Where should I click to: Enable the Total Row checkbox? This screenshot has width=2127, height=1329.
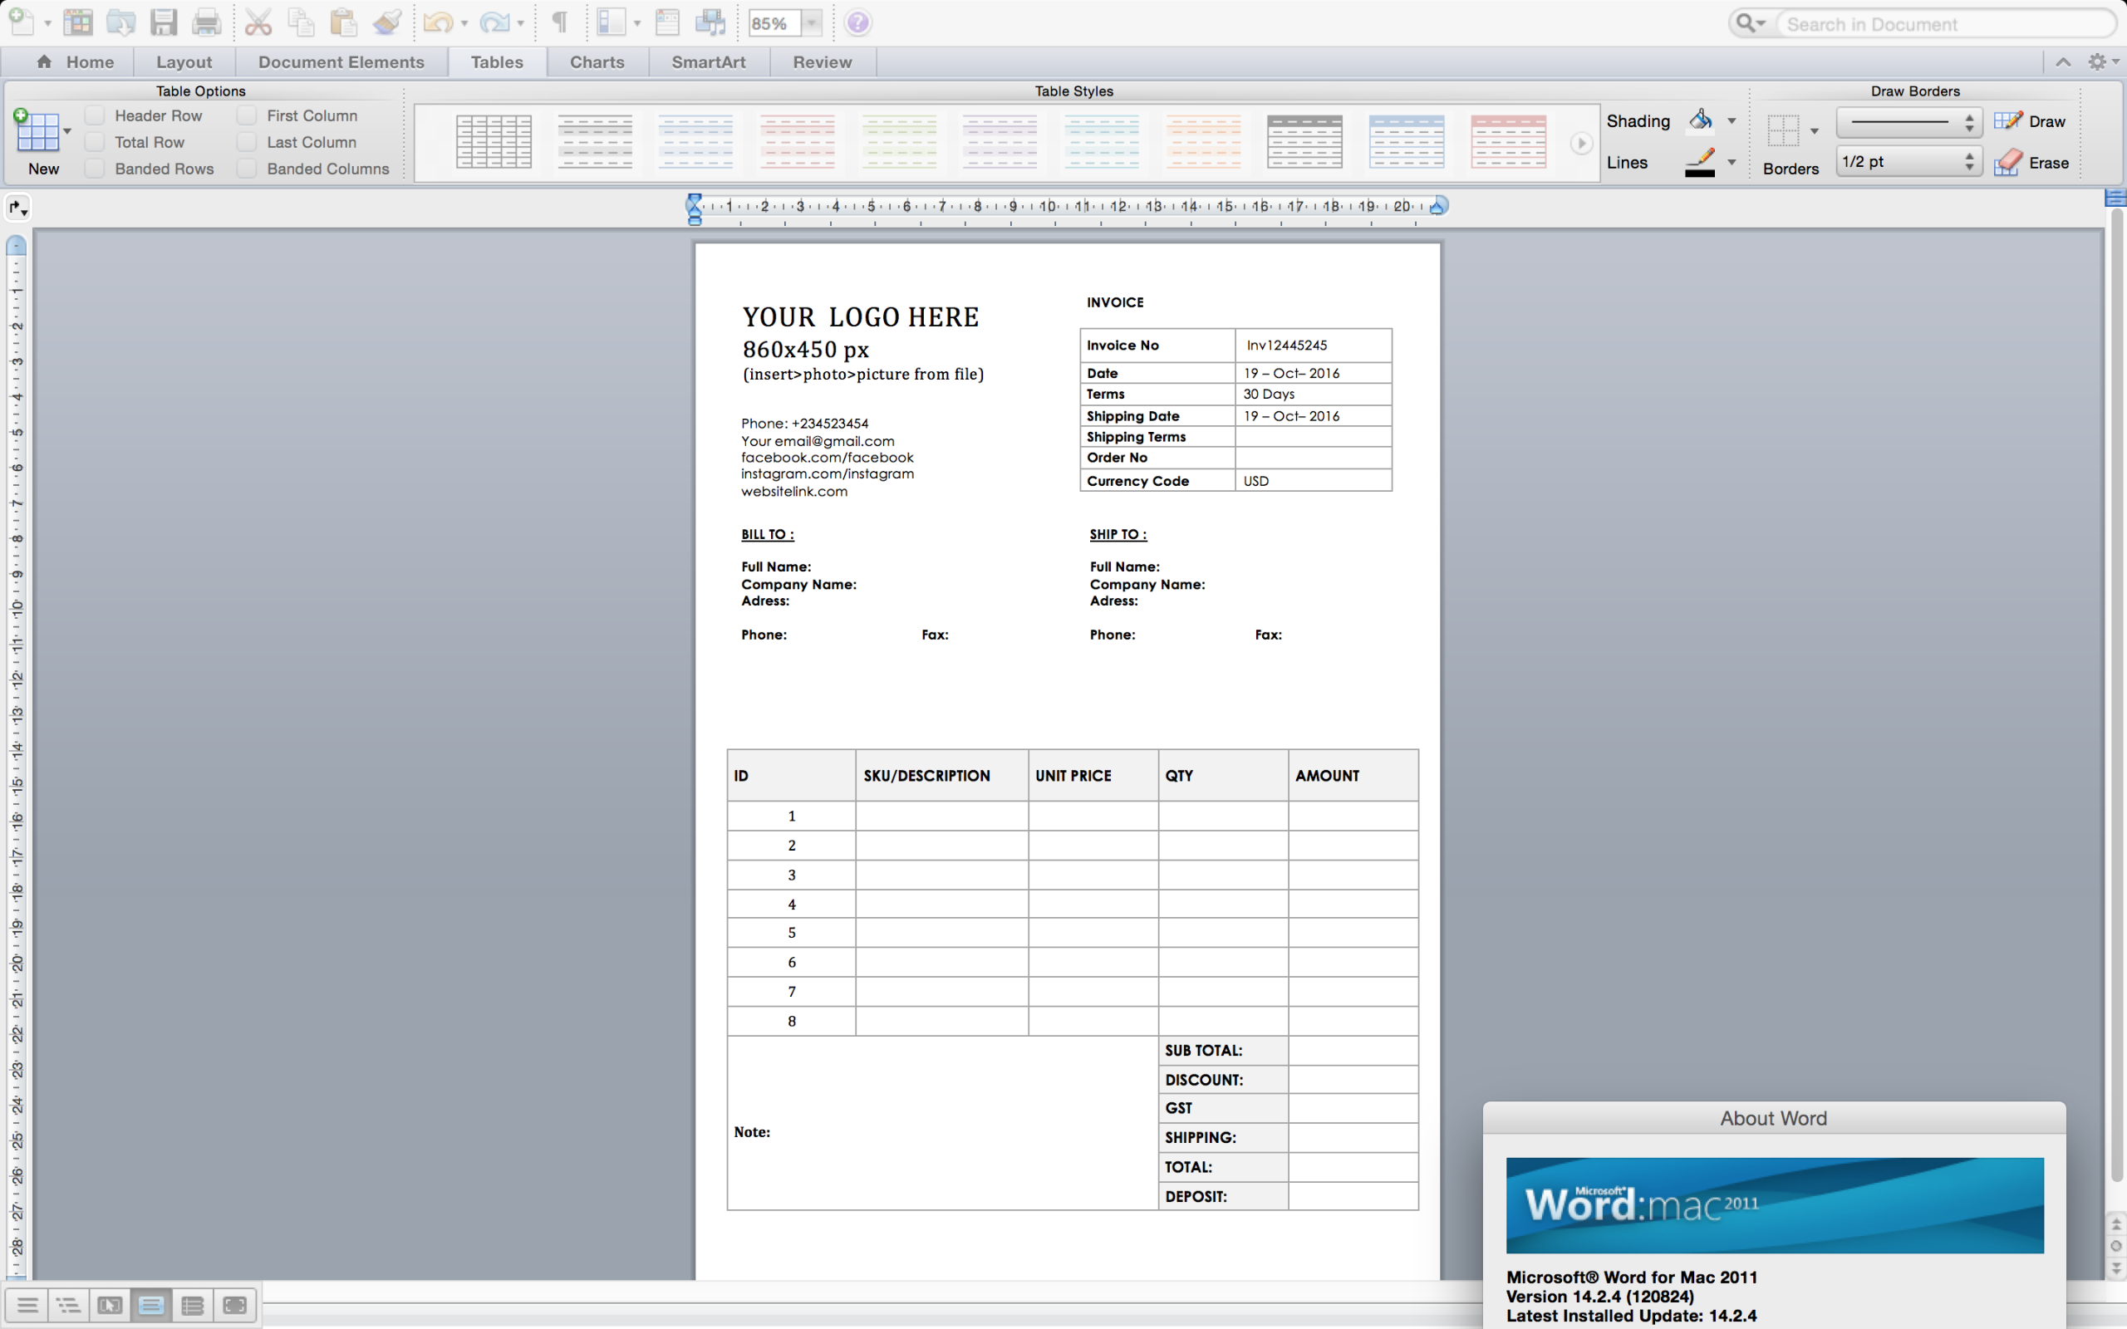pyautogui.click(x=95, y=141)
